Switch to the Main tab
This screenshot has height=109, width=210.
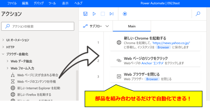132,26
